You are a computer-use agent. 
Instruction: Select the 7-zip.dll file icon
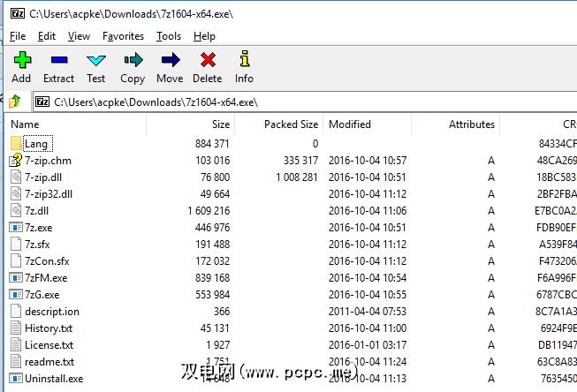click(x=16, y=177)
